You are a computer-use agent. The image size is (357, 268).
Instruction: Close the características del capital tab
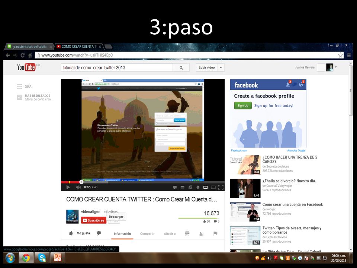(x=51, y=47)
